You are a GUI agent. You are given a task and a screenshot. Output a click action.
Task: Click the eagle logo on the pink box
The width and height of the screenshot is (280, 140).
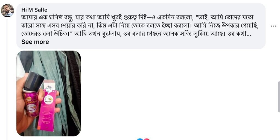pos(48,100)
